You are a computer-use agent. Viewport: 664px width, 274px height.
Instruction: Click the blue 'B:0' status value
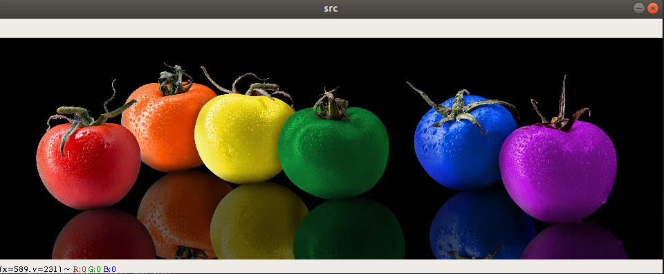tap(110, 269)
